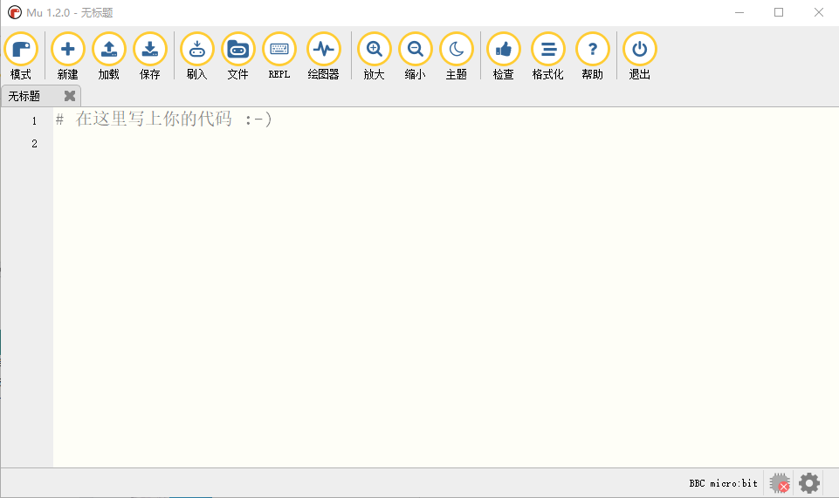The width and height of the screenshot is (839, 498).
Task: Quit Mu with 退出
Action: point(639,56)
